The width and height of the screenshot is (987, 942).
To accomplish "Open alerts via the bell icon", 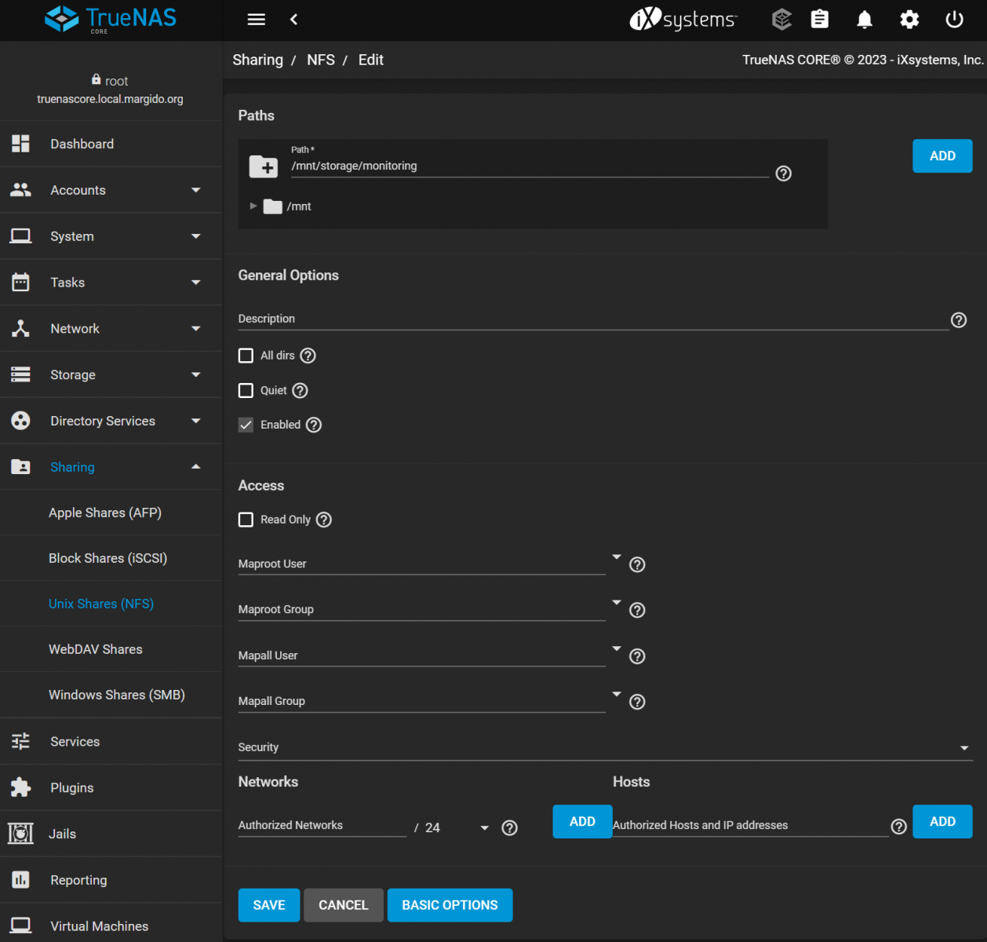I will coord(865,20).
